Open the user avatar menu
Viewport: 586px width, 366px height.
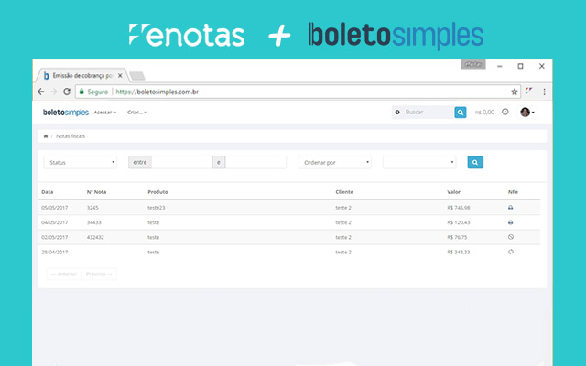[x=527, y=112]
